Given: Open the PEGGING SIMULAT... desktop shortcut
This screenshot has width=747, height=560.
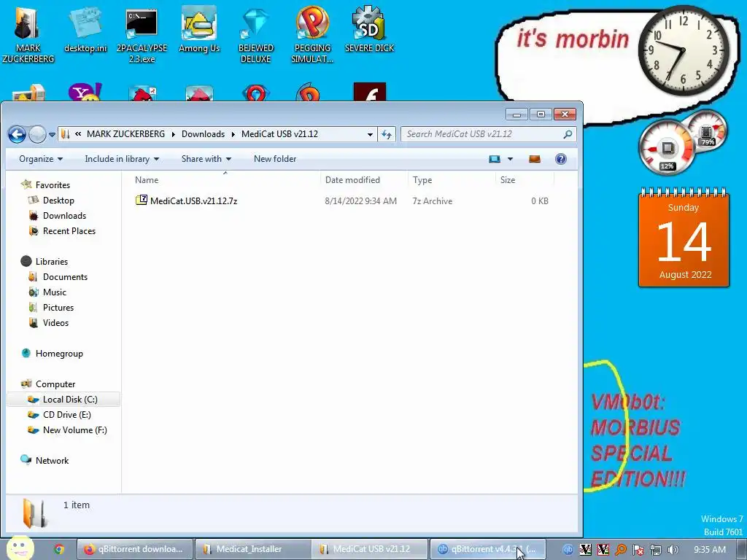Looking at the screenshot, I should (x=312, y=34).
